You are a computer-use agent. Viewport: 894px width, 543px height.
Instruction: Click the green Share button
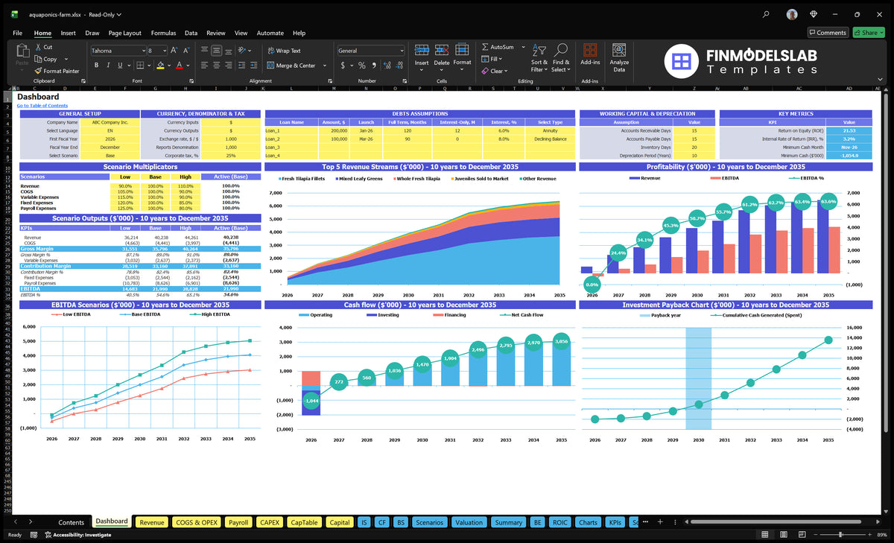pos(868,33)
